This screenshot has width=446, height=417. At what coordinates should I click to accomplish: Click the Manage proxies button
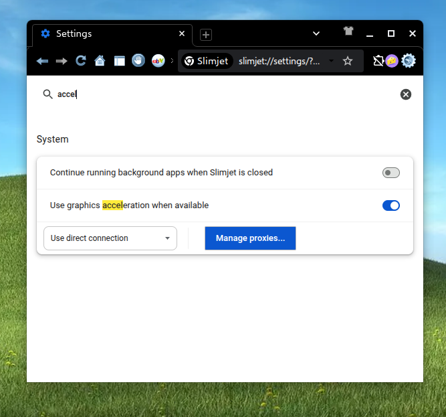[x=250, y=238]
